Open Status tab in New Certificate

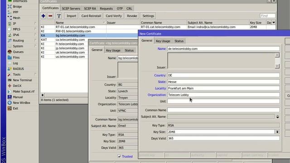pyautogui.click(x=179, y=41)
